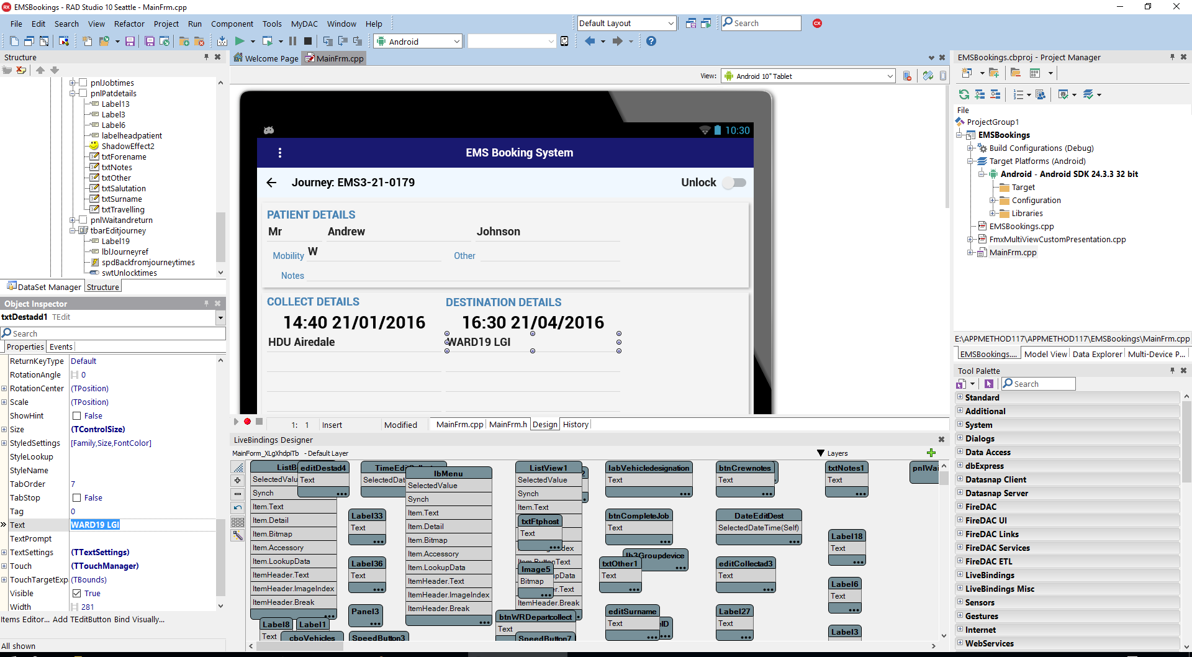This screenshot has width=1192, height=657.
Task: Expand the FireDAC category in Tool Palette
Action: point(960,507)
